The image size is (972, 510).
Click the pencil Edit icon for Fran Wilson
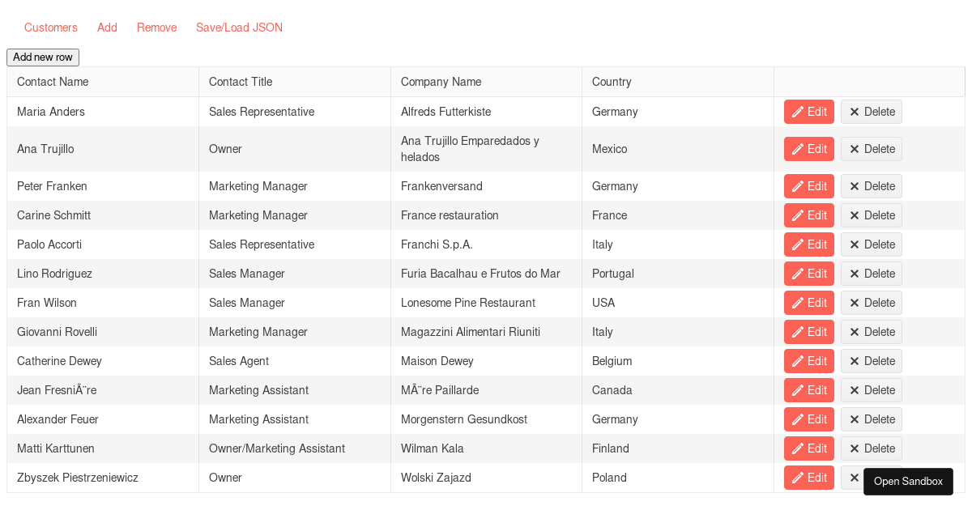pos(798,303)
